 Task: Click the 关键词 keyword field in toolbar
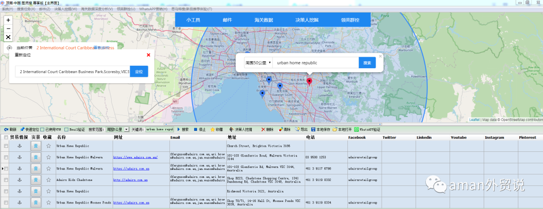point(159,129)
